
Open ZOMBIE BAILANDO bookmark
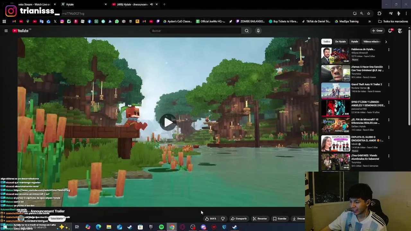[250, 21]
